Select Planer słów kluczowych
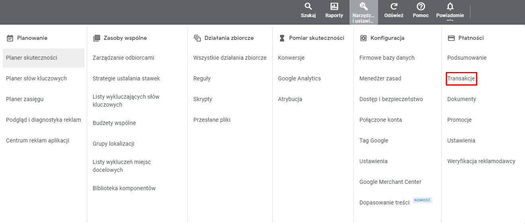525x224 pixels. [36, 78]
